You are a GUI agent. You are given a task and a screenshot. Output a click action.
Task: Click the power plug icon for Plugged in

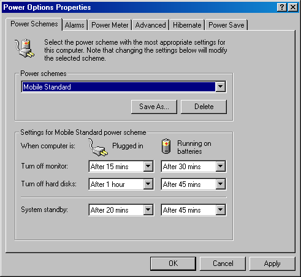pos(98,147)
